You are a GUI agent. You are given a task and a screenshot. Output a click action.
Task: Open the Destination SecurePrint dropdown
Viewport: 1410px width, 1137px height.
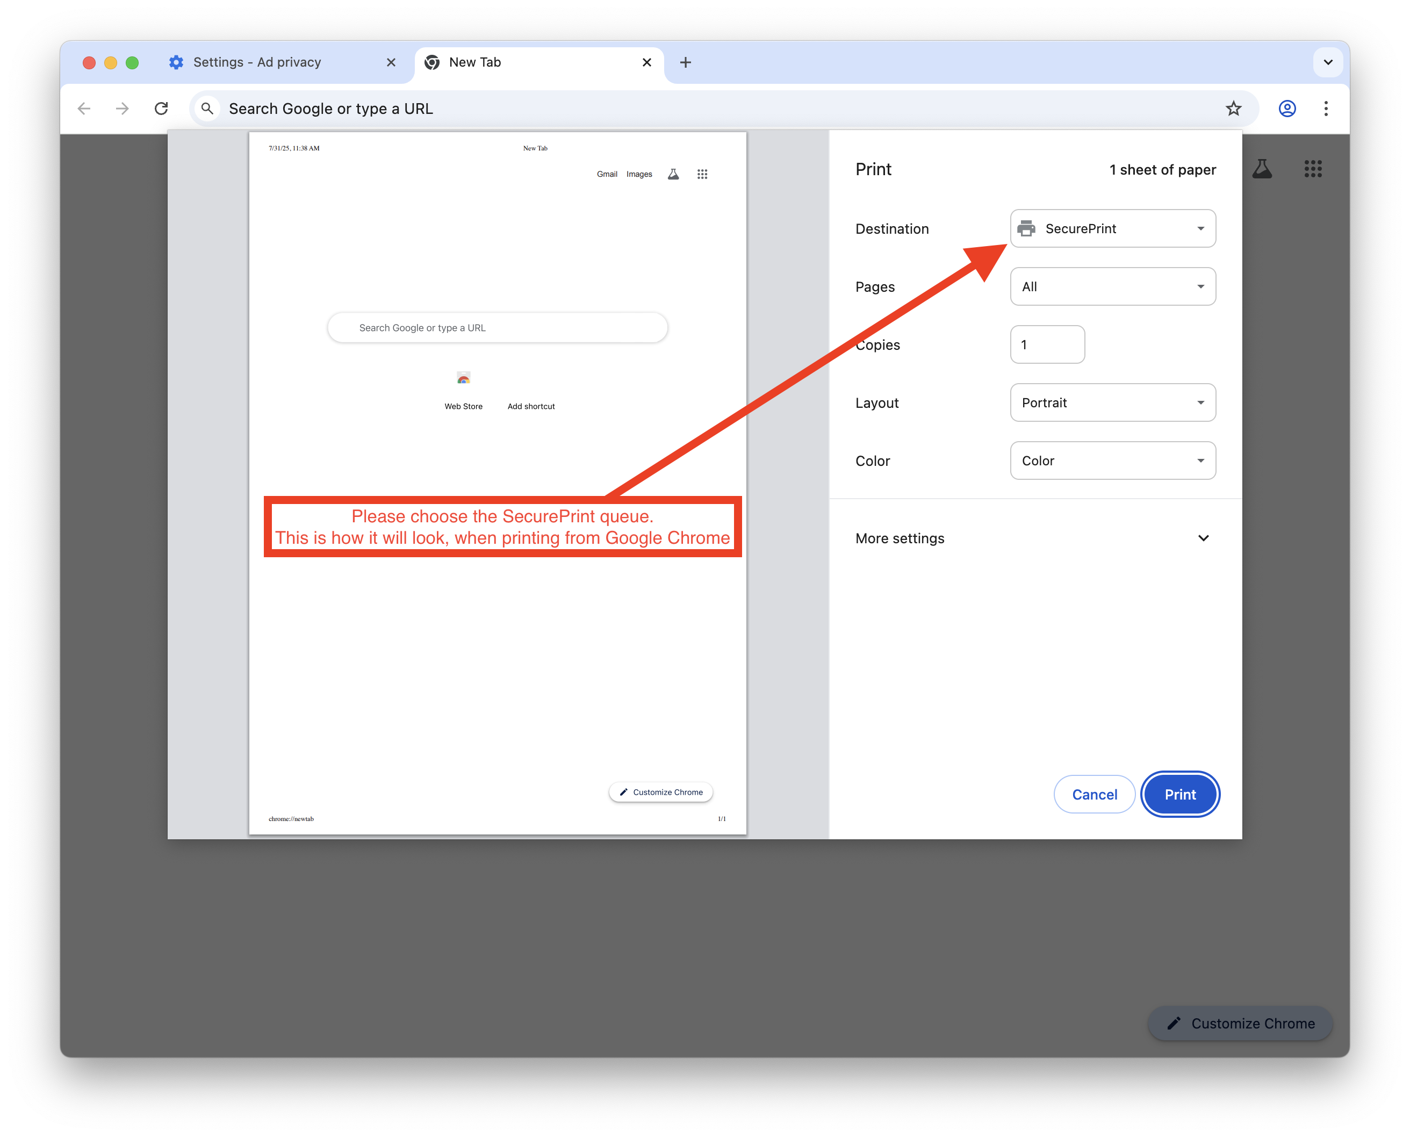[x=1112, y=228]
